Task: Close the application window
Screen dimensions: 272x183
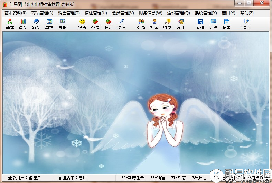Action: click(x=262, y=3)
